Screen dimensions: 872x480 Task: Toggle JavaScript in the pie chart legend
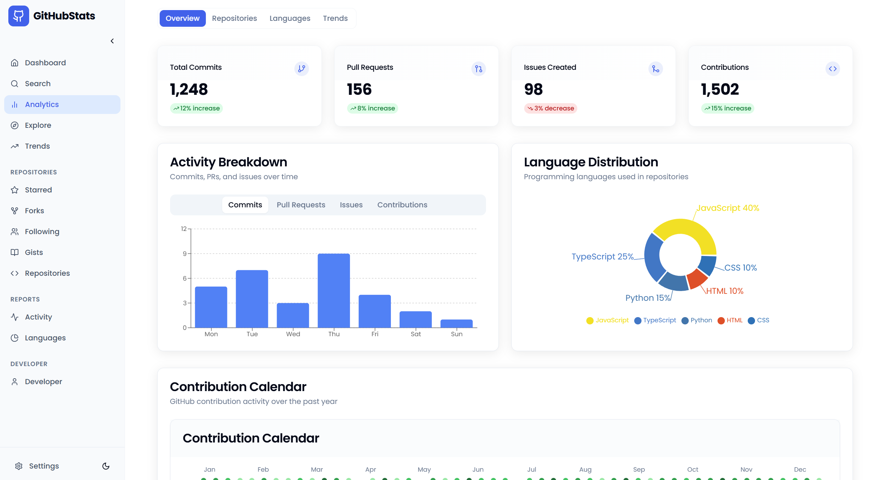click(x=607, y=320)
